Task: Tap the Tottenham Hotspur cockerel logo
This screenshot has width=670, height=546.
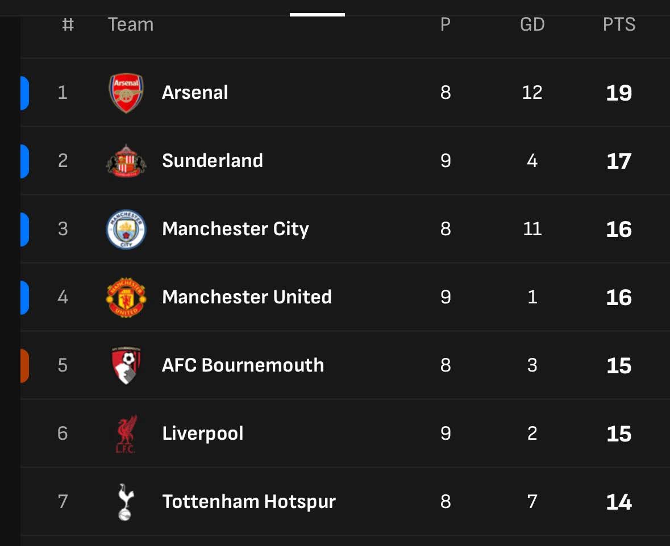Action: (x=125, y=502)
